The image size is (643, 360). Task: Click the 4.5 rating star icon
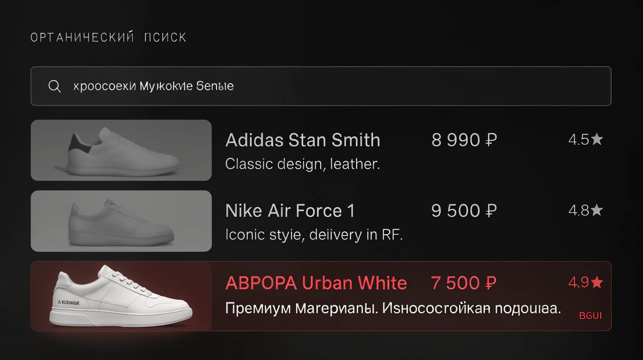(x=597, y=139)
